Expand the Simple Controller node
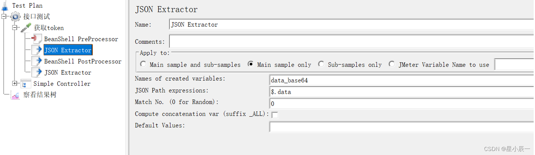The height and width of the screenshot is (155, 535). pos(15,83)
